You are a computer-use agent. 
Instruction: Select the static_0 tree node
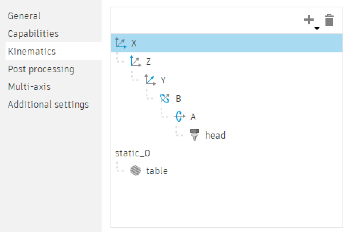[133, 153]
